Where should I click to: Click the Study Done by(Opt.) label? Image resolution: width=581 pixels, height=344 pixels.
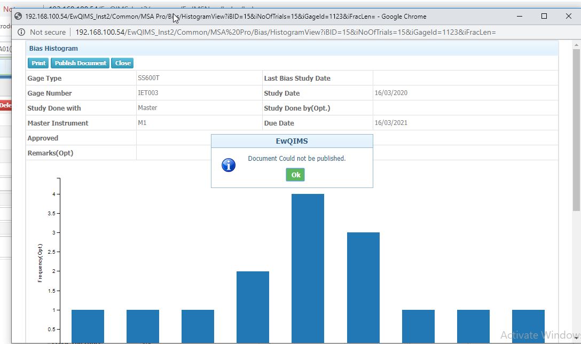tap(297, 108)
